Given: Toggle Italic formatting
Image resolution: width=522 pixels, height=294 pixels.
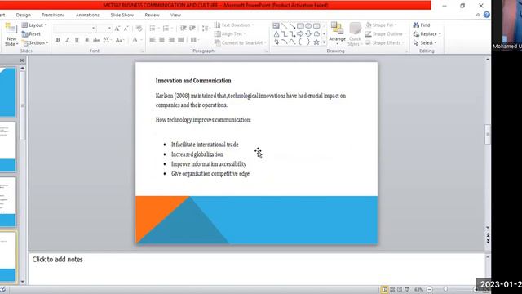Looking at the screenshot, I should [x=67, y=40].
